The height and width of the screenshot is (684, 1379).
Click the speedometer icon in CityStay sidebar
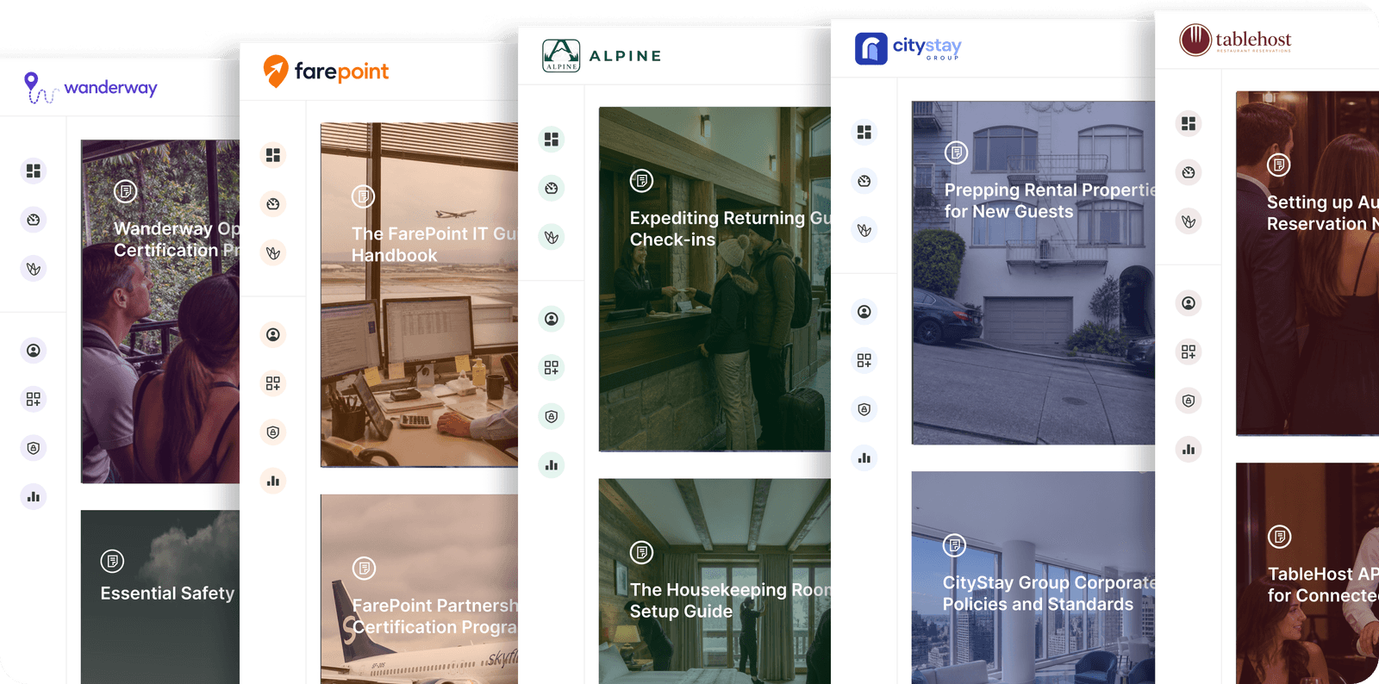click(864, 181)
